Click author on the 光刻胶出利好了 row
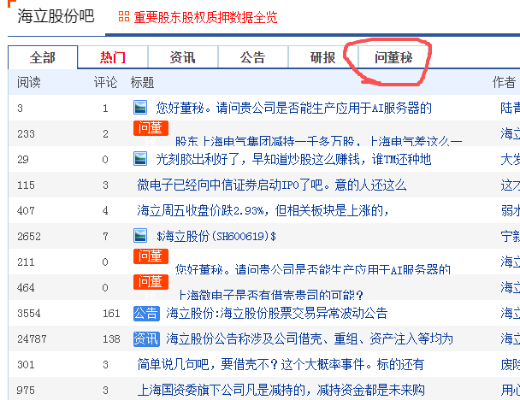Image resolution: width=520 pixels, height=400 pixels. click(x=510, y=160)
